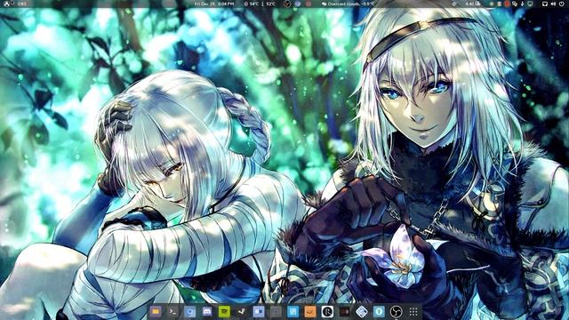Open the Overcast clouds weather indicator
Viewport: 569px width, 320px height.
point(349,4)
